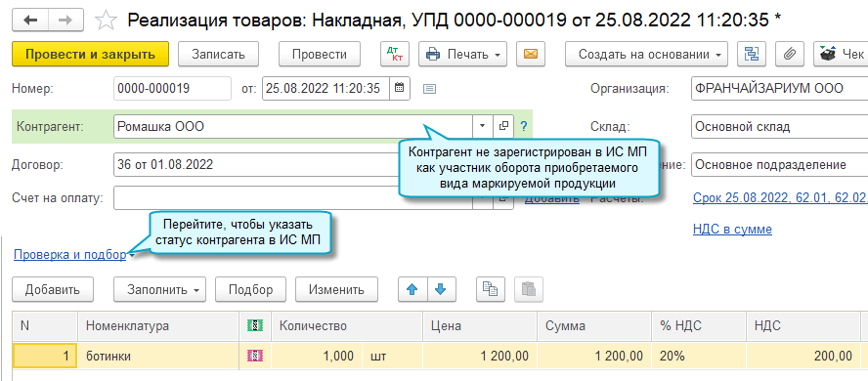Show Дт/Кт accounting entries

point(395,54)
